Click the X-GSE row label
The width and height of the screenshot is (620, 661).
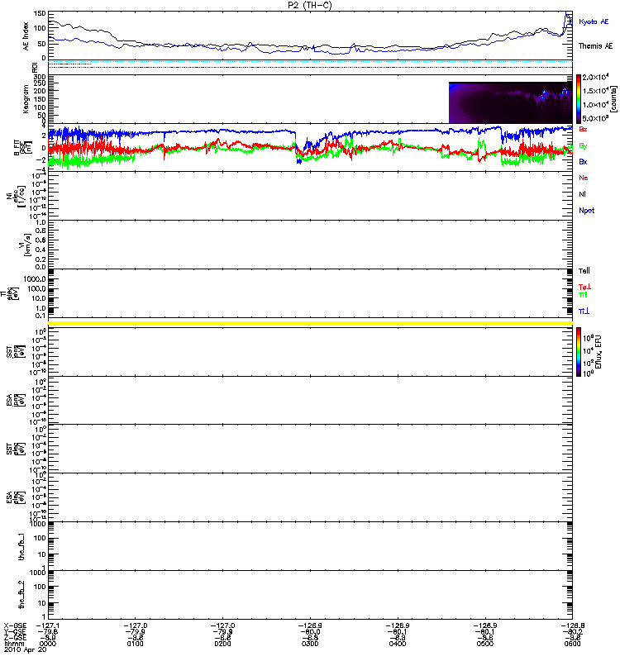click(x=15, y=625)
